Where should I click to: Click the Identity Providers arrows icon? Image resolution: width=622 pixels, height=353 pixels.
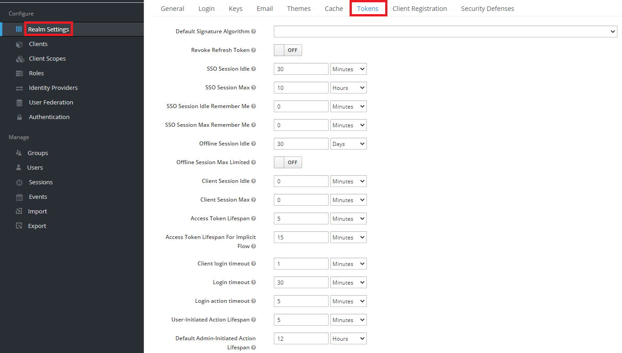click(x=19, y=88)
